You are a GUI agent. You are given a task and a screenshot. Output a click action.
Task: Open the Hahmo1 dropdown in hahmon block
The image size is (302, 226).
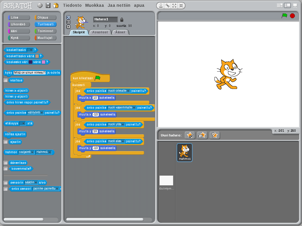click(44, 152)
